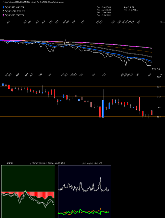Click the '<-Lows' row label
Screen dimensions: 165x218
[x=162, y=75]
